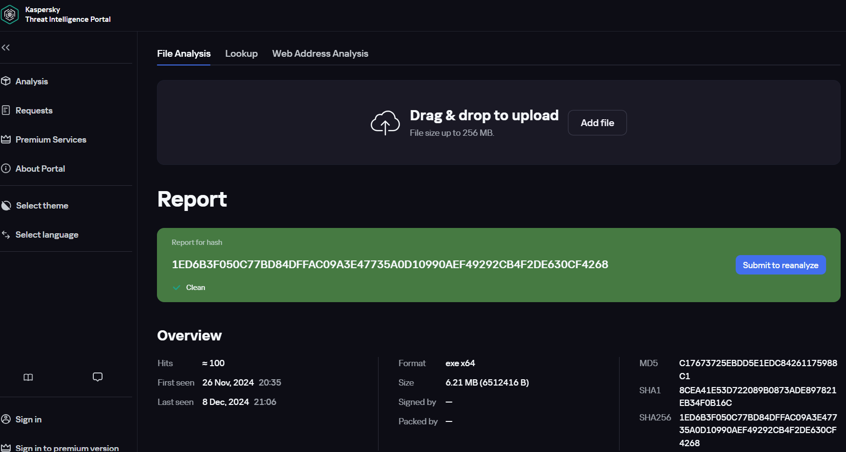Viewport: 846px width, 452px height.
Task: Click the Select language arrows icon
Action: point(6,235)
